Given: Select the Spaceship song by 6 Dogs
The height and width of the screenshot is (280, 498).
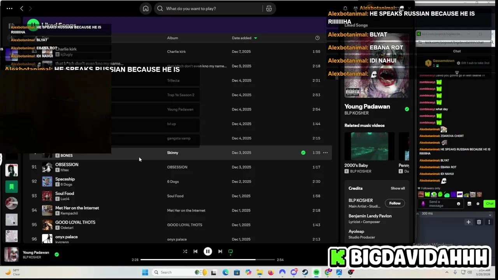Looking at the screenshot, I should pos(181,182).
